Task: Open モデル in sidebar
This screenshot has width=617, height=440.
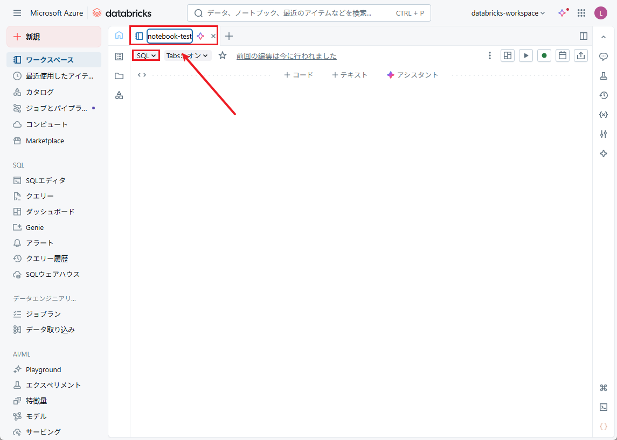Action: pos(54,416)
